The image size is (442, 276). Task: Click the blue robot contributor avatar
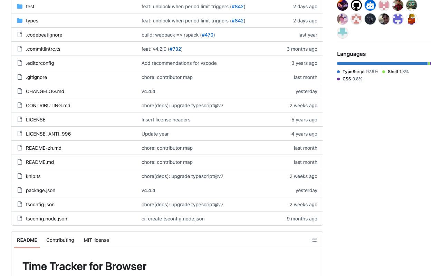point(370,5)
